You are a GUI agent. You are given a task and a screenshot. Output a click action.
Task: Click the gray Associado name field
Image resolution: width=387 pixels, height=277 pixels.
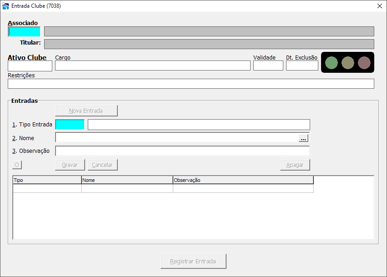pos(209,31)
